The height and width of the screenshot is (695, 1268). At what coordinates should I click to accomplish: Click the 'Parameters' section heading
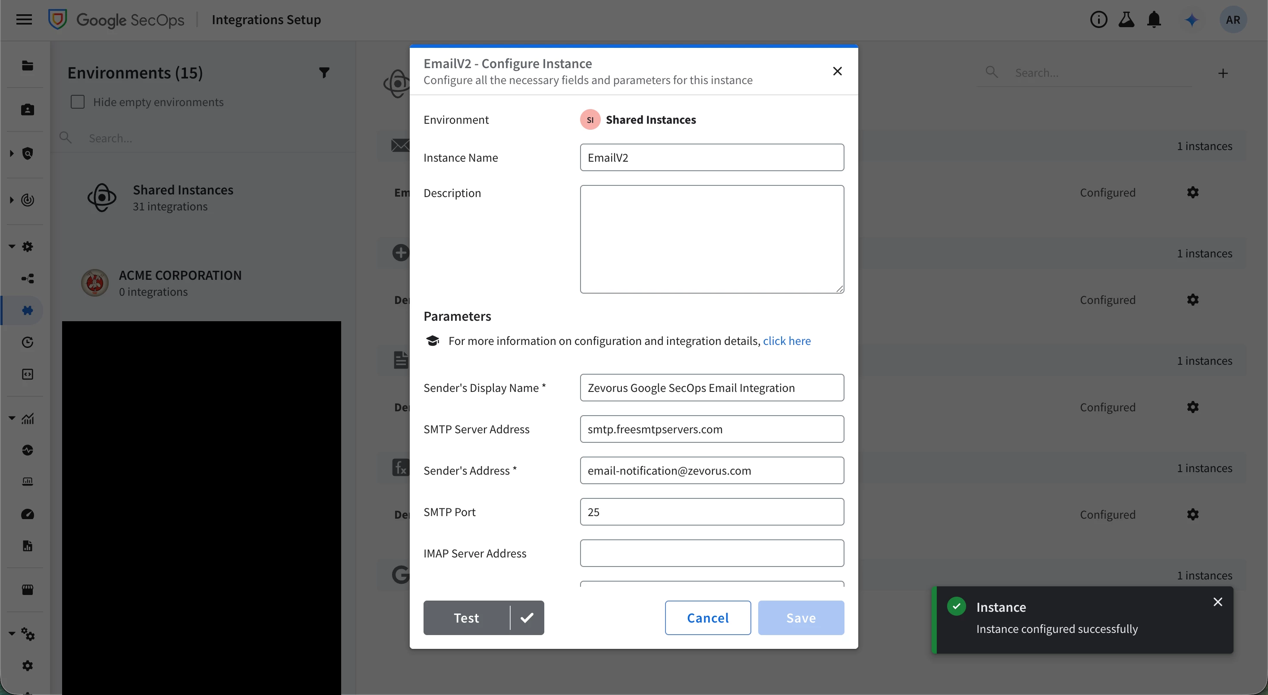457,316
